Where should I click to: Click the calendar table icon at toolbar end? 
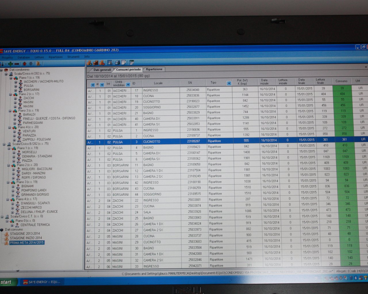pyautogui.click(x=132, y=62)
